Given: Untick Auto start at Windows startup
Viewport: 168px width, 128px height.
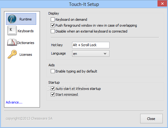Looking at the screenshot, I should 53,89.
